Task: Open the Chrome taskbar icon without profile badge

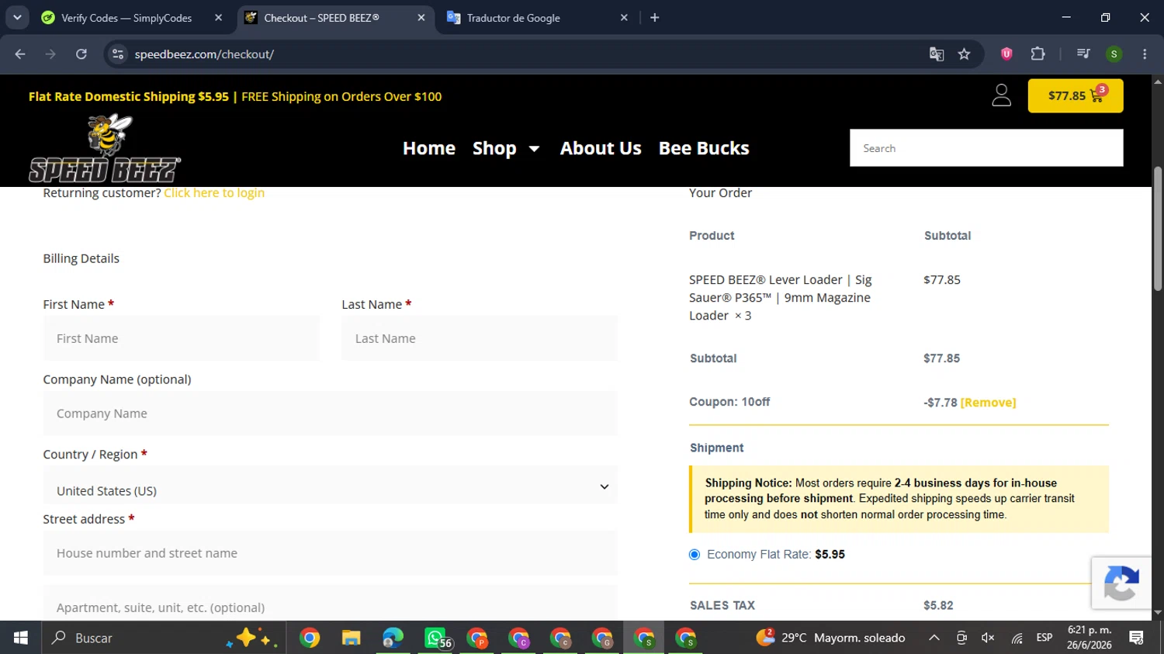Action: pos(310,638)
